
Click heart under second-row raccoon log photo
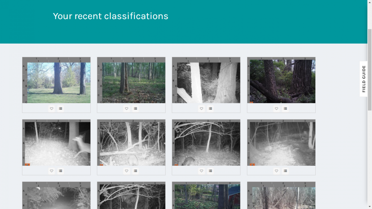tap(126, 171)
